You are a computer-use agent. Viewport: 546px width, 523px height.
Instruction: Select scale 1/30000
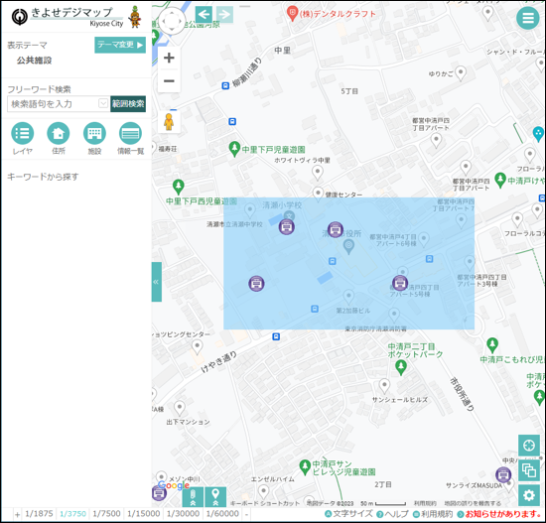(x=184, y=514)
